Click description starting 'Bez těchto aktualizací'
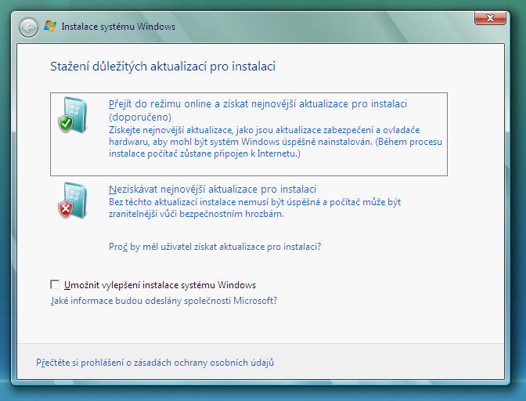 click(x=254, y=208)
